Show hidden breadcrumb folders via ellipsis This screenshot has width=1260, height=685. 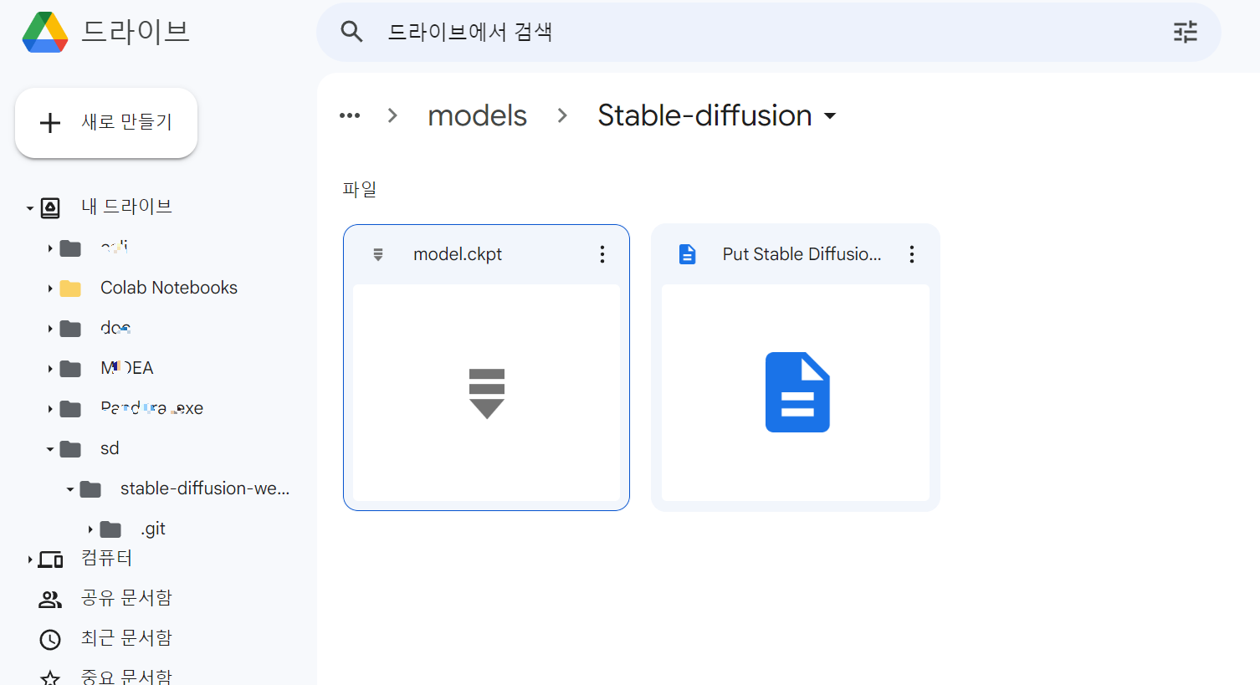point(350,115)
